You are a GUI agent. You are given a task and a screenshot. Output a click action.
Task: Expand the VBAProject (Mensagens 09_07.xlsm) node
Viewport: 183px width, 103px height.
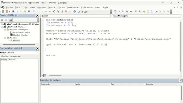point(2,24)
